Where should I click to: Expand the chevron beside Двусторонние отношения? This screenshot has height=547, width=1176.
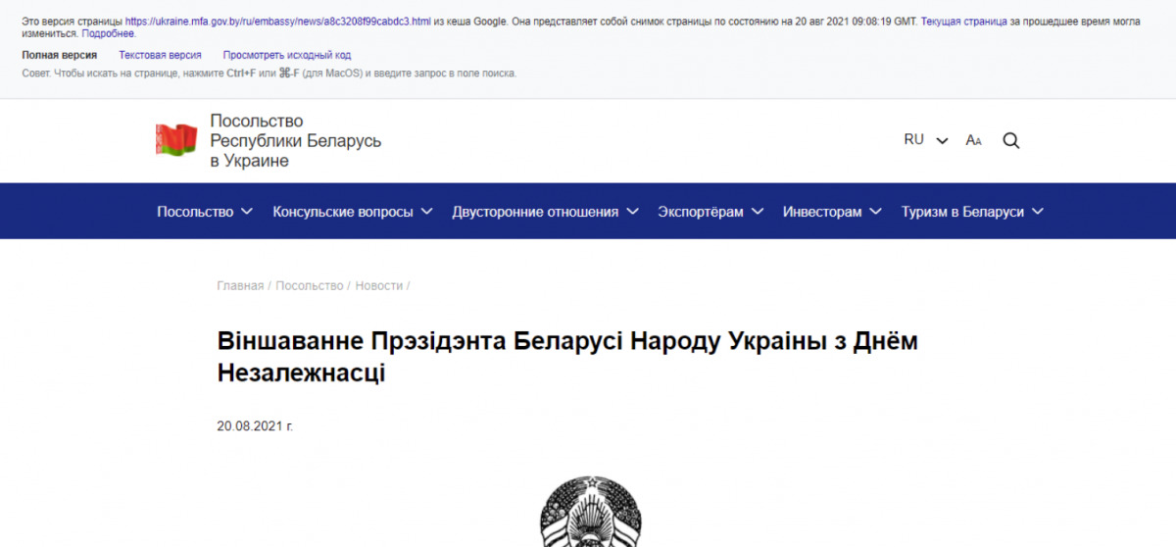(633, 212)
